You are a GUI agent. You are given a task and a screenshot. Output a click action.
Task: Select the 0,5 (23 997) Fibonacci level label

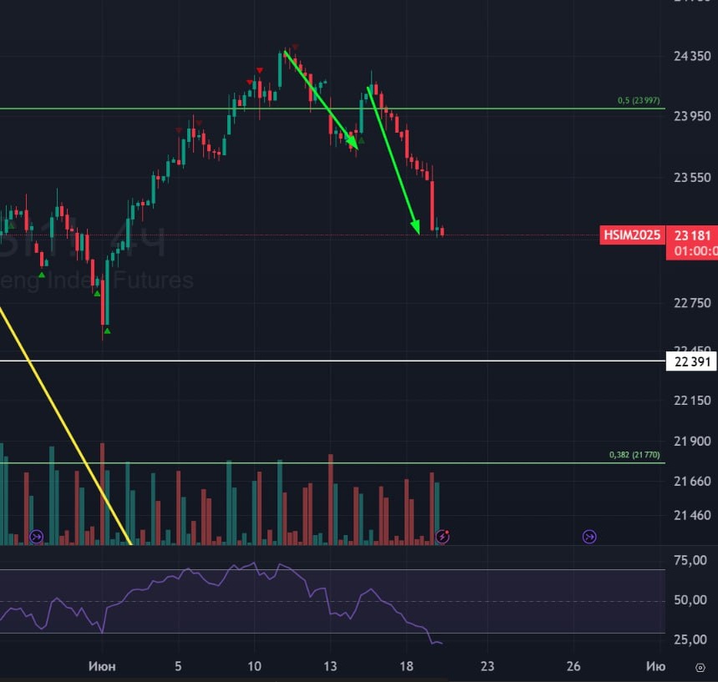pos(639,100)
